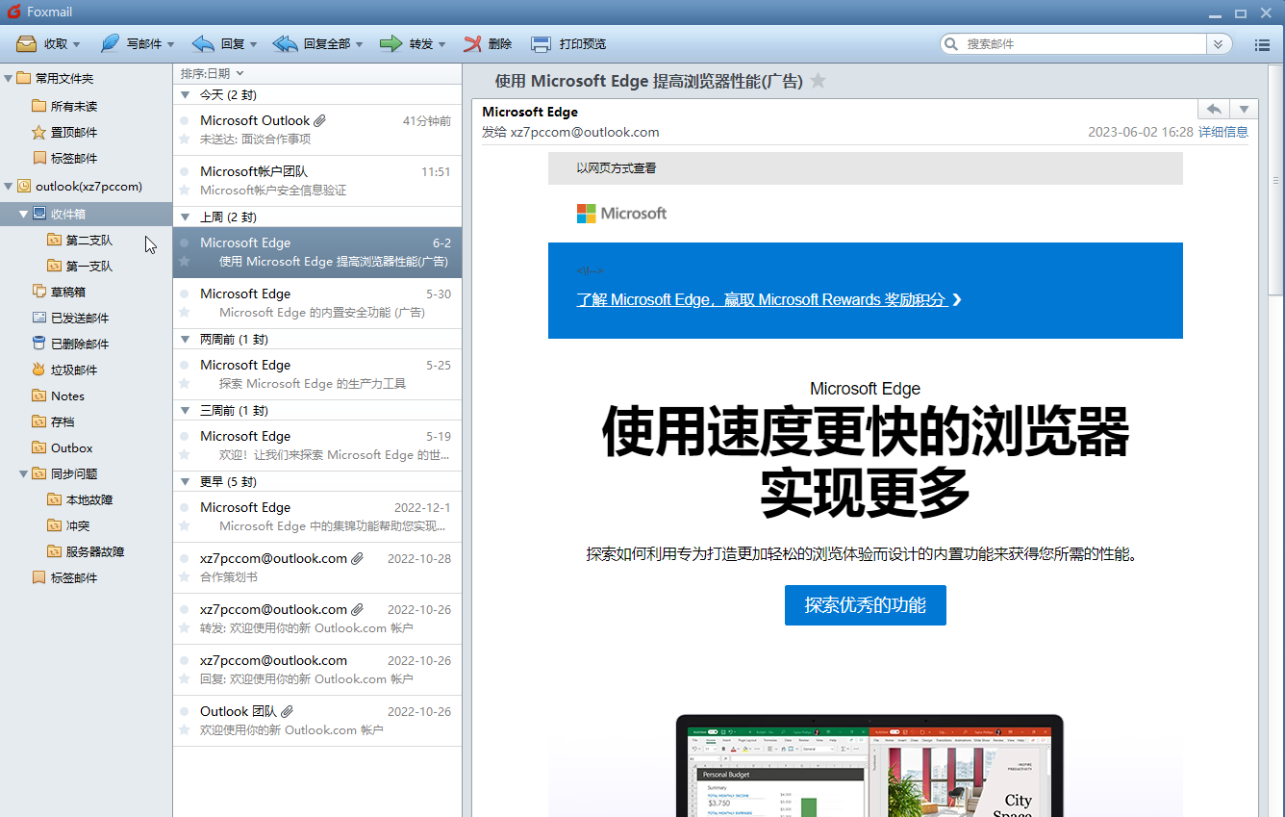
Task: Toggle read dot on Microsoft帐户团队 email
Action: [x=184, y=171]
